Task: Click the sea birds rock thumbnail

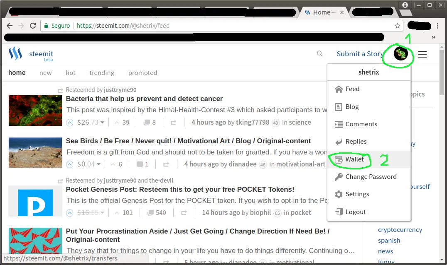Action: click(x=35, y=152)
